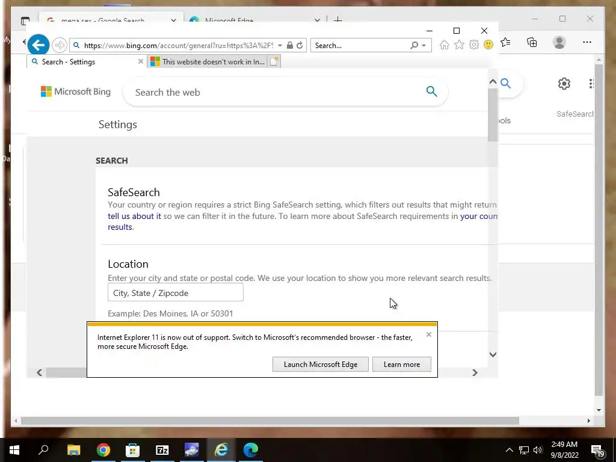Select the Microsoft Edge tab in Edge window

(x=254, y=20)
